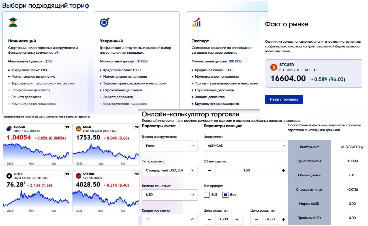368x226 pixels.
Task: Increase Цена открытия with plus button
Action: point(237,219)
